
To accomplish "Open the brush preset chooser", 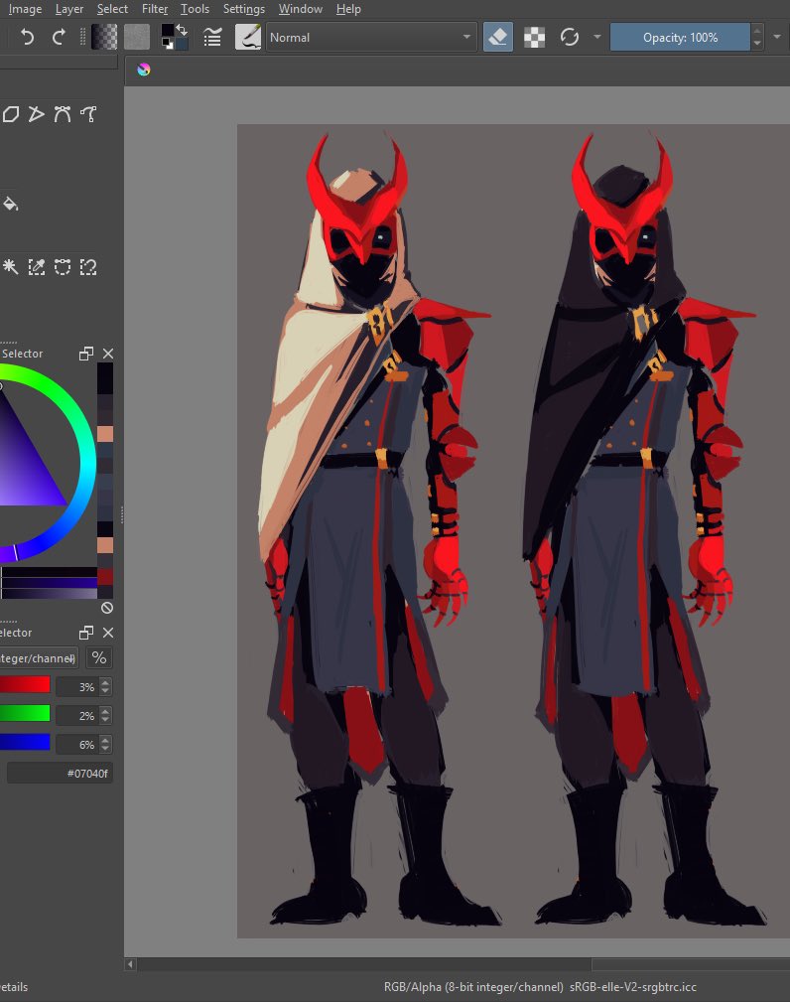I will [x=248, y=37].
